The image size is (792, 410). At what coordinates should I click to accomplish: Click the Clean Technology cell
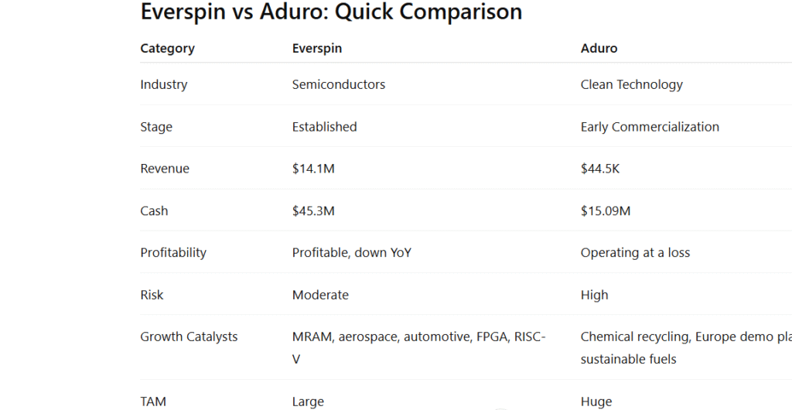coord(631,84)
